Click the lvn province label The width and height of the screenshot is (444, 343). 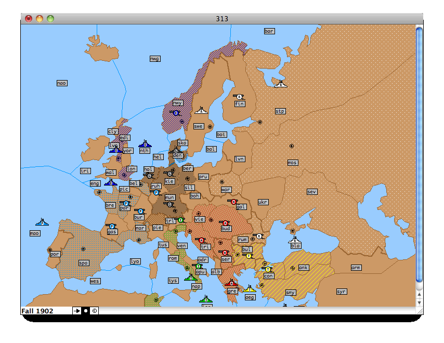point(240,159)
